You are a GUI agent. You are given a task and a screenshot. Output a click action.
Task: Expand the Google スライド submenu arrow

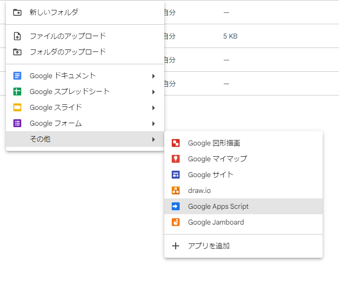click(x=153, y=108)
